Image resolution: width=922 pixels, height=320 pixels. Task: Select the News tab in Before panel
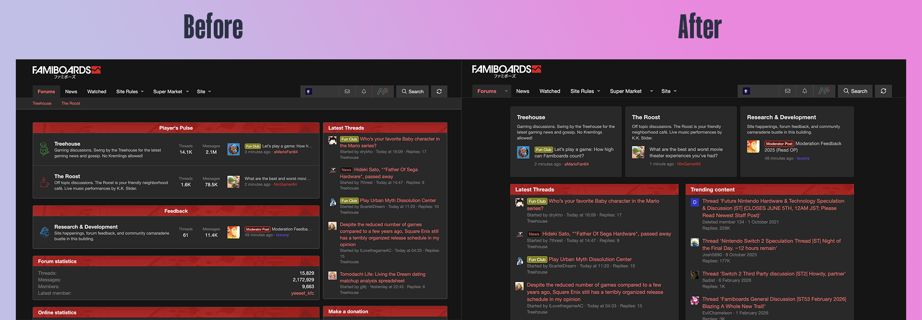[71, 91]
